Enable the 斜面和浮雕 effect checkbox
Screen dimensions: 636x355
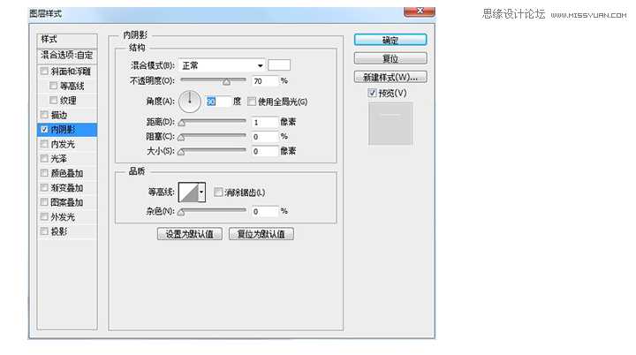(x=45, y=71)
